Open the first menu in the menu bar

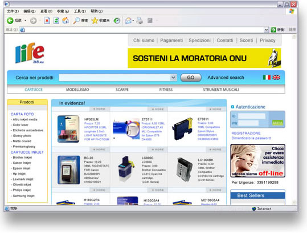click(13, 11)
